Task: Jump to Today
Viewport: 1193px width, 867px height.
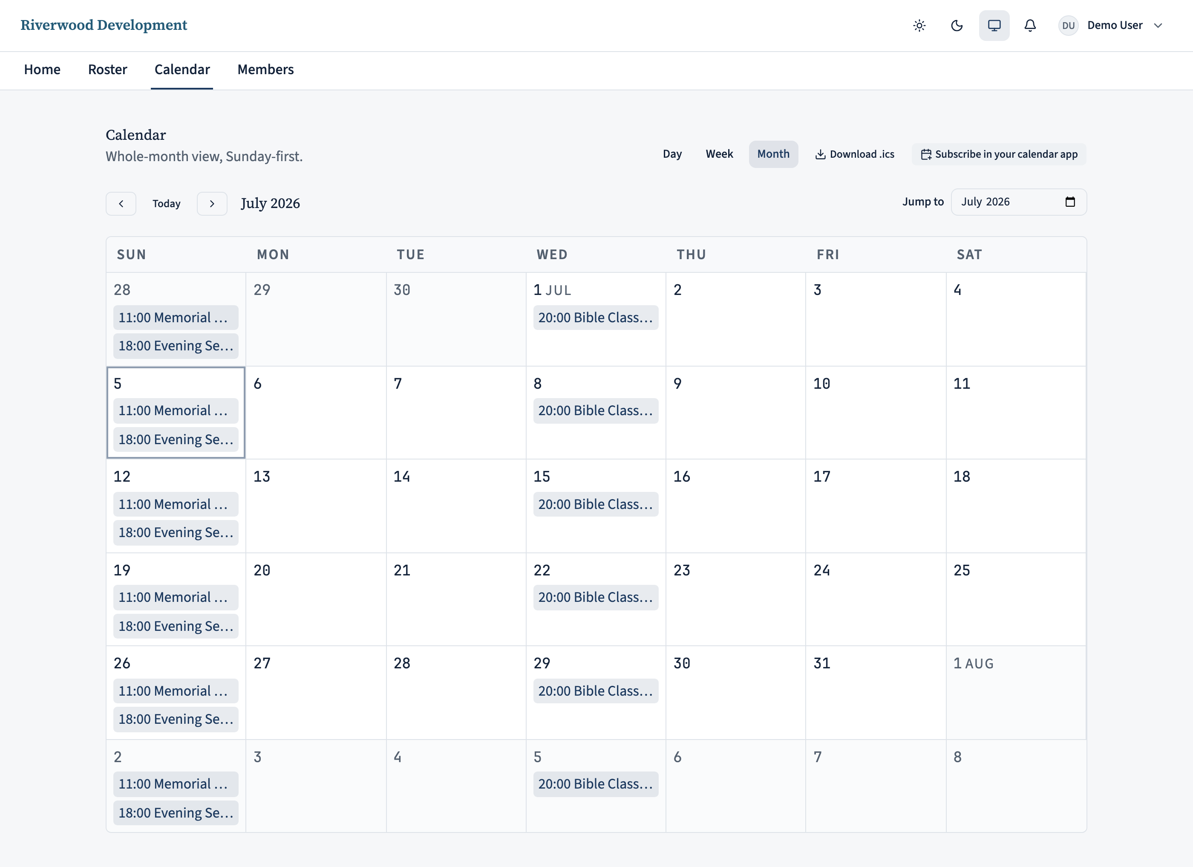Action: tap(166, 204)
